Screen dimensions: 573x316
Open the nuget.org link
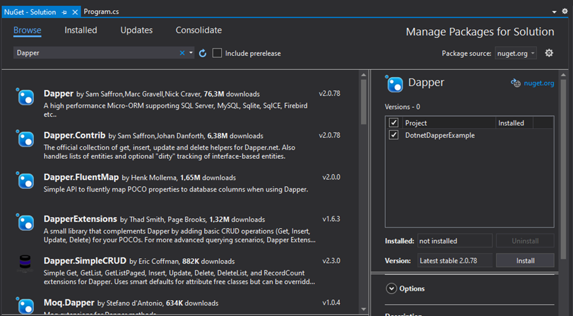pos(538,83)
